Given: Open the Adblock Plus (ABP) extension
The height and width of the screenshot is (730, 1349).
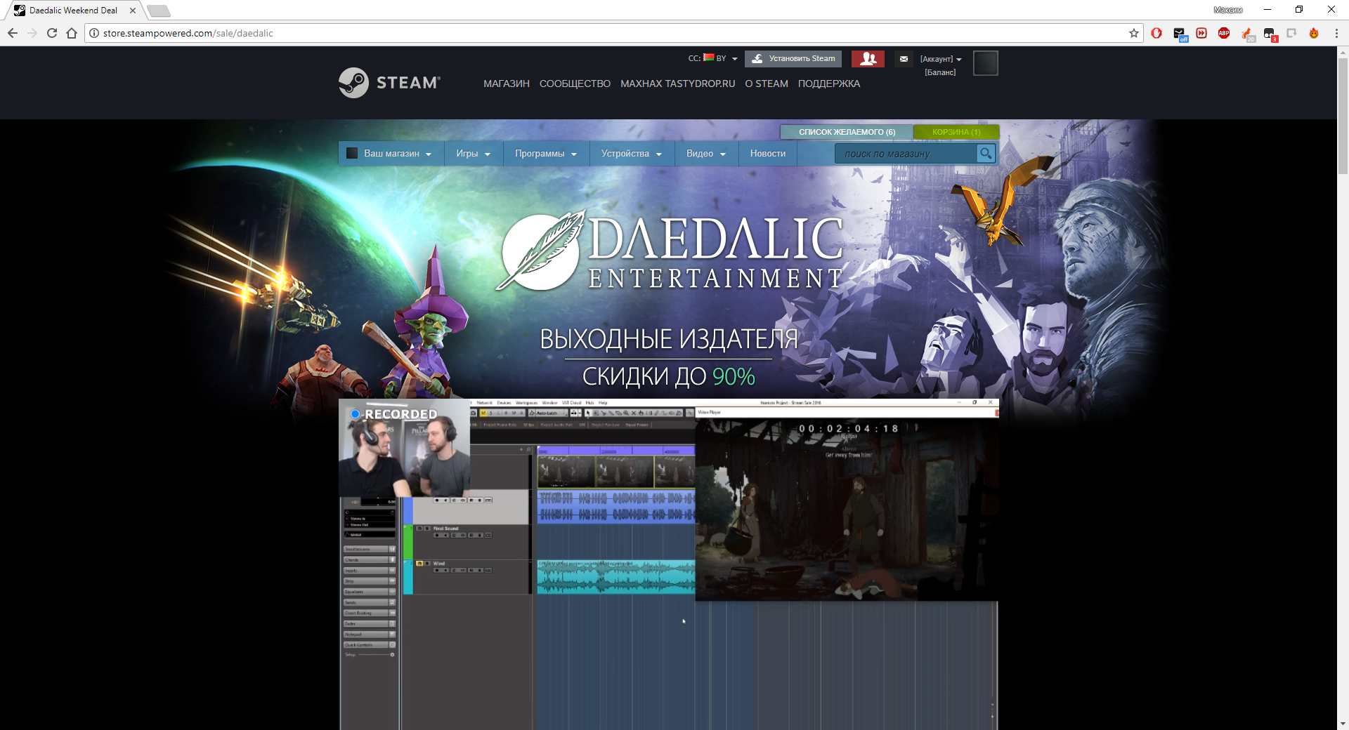Looking at the screenshot, I should pos(1224,33).
